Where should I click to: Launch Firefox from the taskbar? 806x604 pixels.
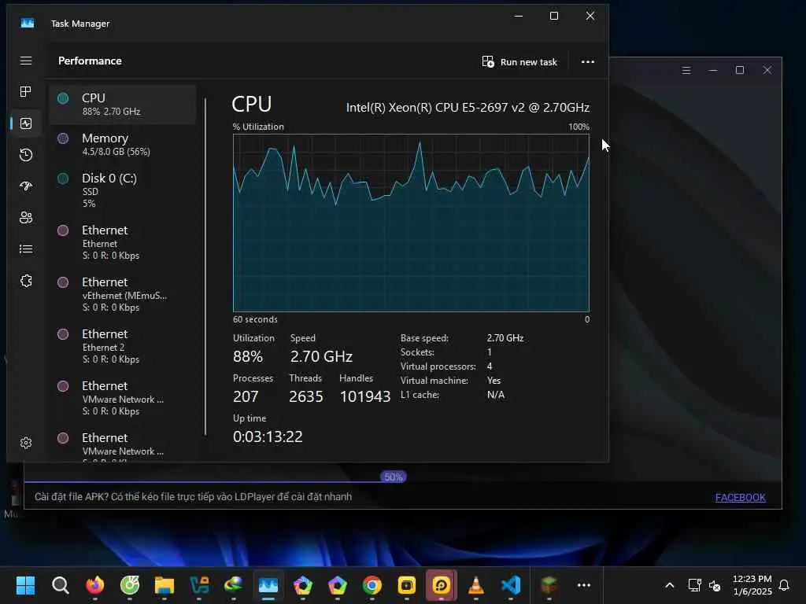click(x=94, y=585)
